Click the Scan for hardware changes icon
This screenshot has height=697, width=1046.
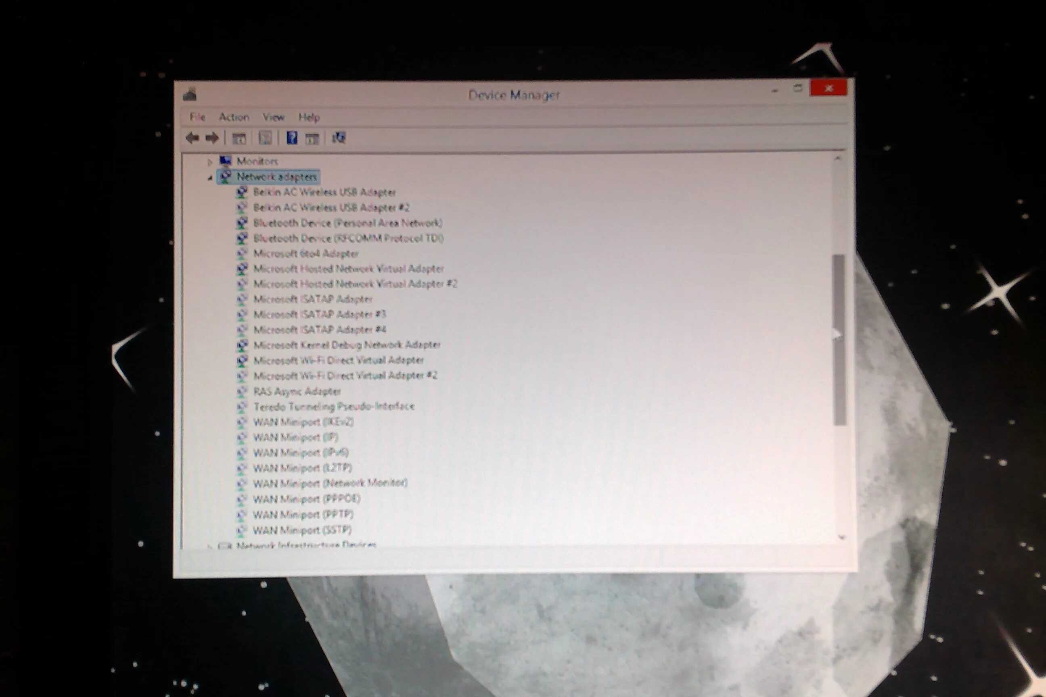[x=339, y=138]
